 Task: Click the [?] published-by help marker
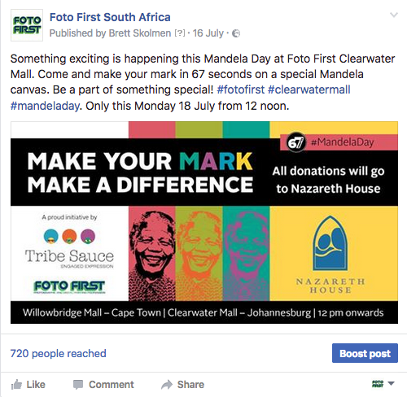click(x=180, y=33)
